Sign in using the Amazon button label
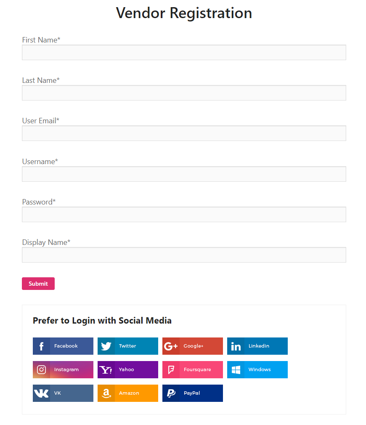366x425 pixels. click(129, 393)
